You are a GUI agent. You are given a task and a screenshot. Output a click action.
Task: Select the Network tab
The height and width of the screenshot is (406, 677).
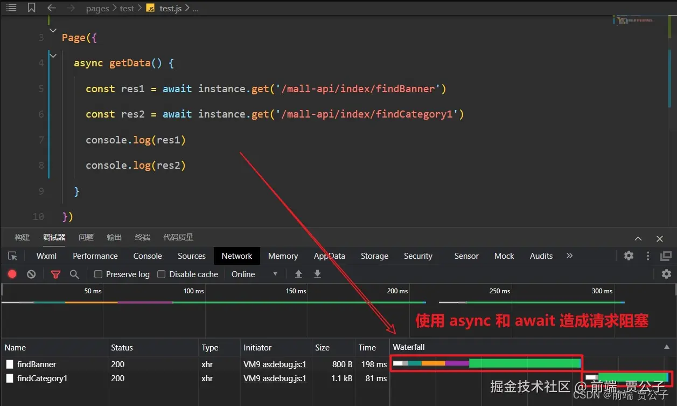[x=237, y=256]
